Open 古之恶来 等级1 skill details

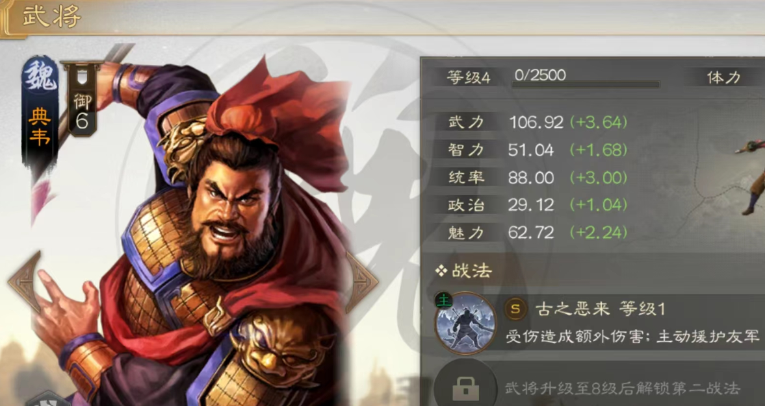[x=601, y=309]
